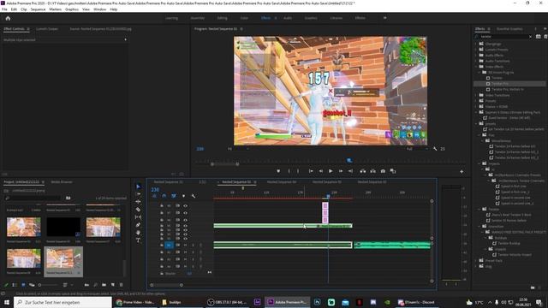Open the Markers menu
This screenshot has width=548, height=308.
point(55,9)
